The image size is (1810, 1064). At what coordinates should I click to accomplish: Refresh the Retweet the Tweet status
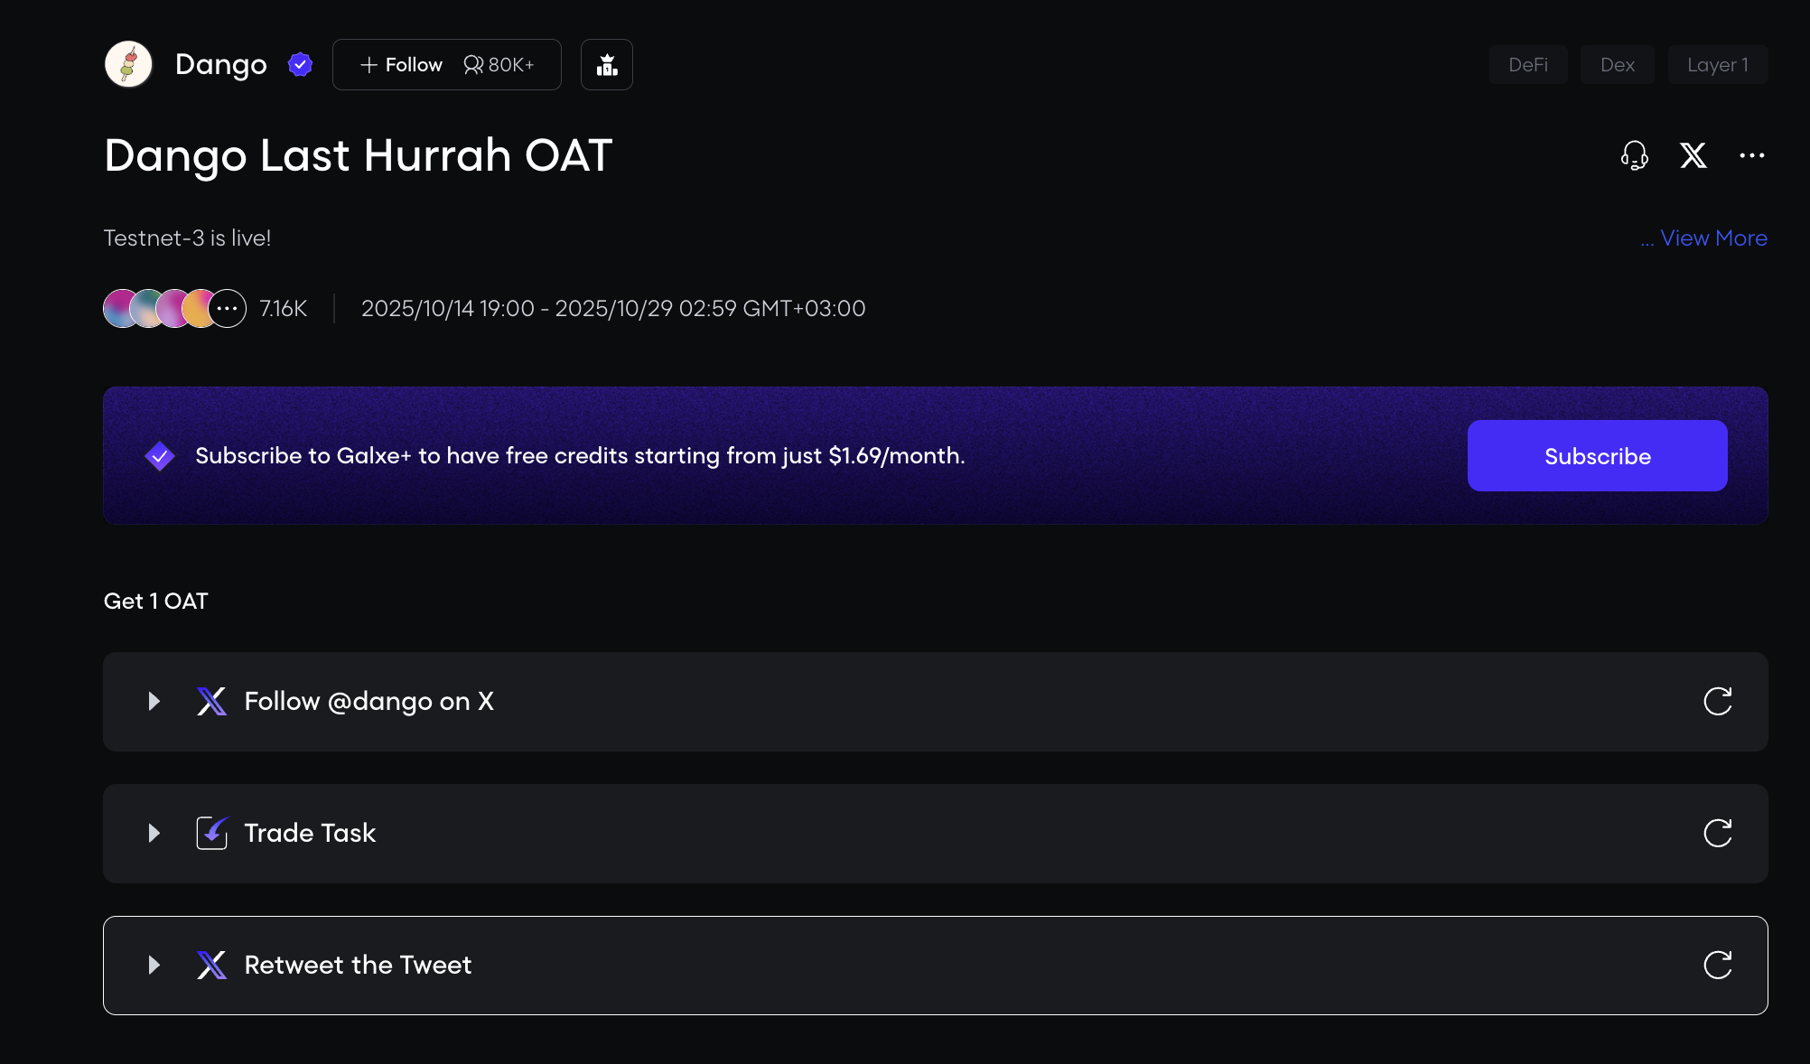coord(1717,965)
